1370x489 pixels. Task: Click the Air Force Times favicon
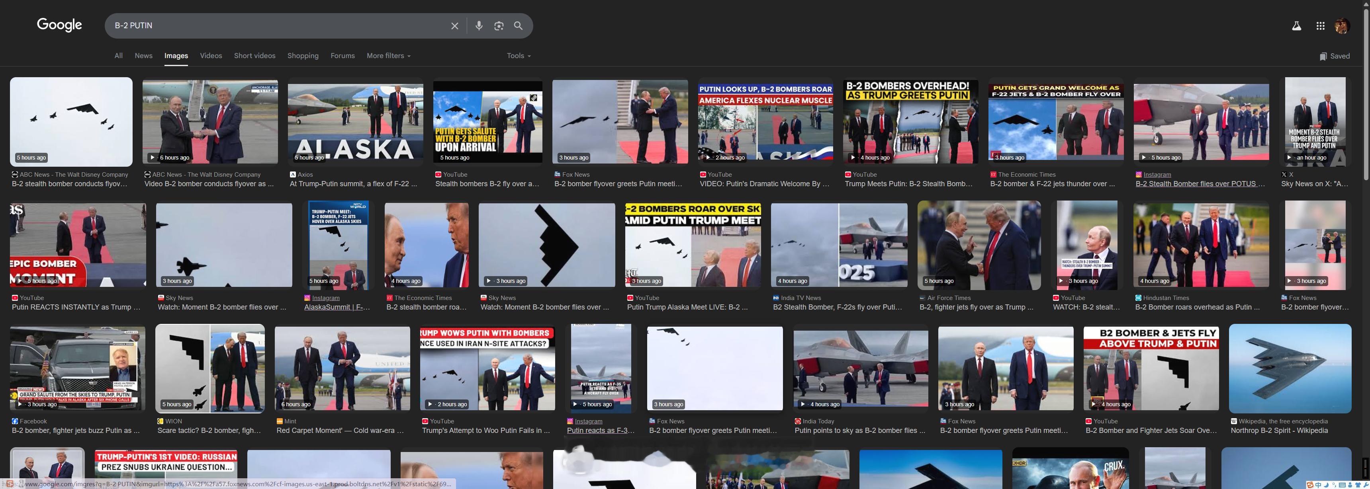click(x=922, y=298)
